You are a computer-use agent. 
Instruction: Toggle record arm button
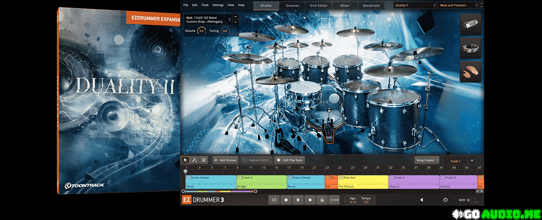310,200
